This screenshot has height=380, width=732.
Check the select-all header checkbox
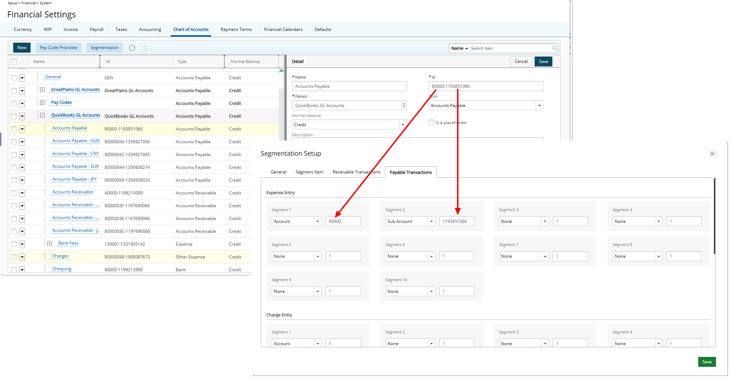[14, 62]
